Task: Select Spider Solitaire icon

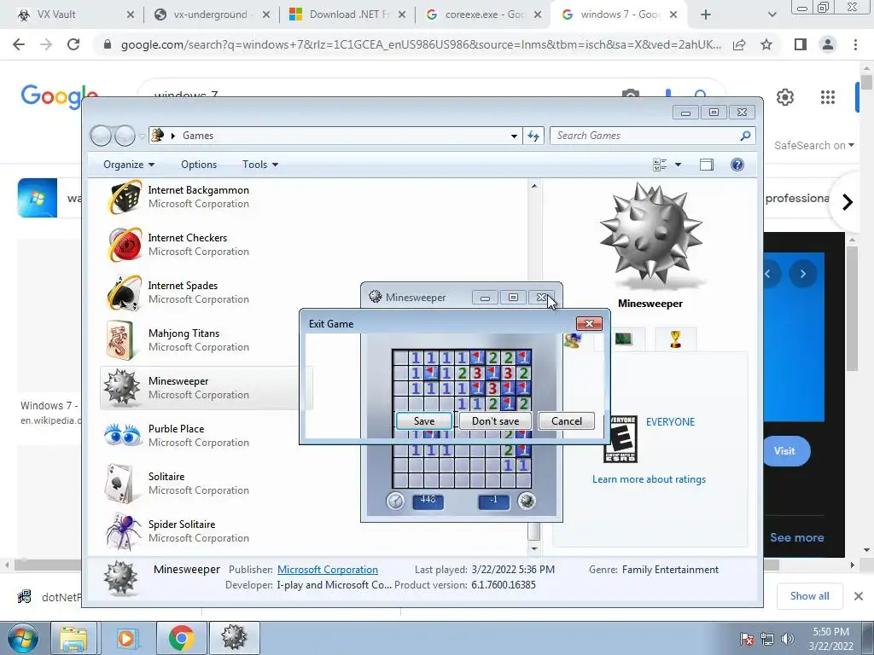Action: pyautogui.click(x=123, y=530)
